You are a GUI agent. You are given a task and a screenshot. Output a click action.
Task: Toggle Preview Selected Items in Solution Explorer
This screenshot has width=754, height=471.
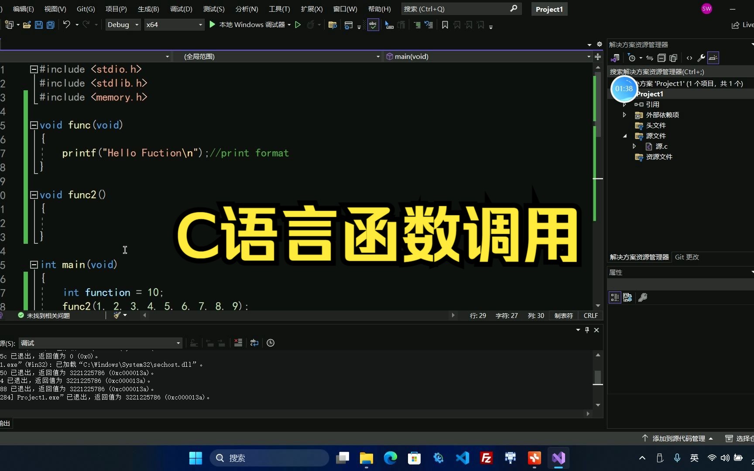coord(713,58)
